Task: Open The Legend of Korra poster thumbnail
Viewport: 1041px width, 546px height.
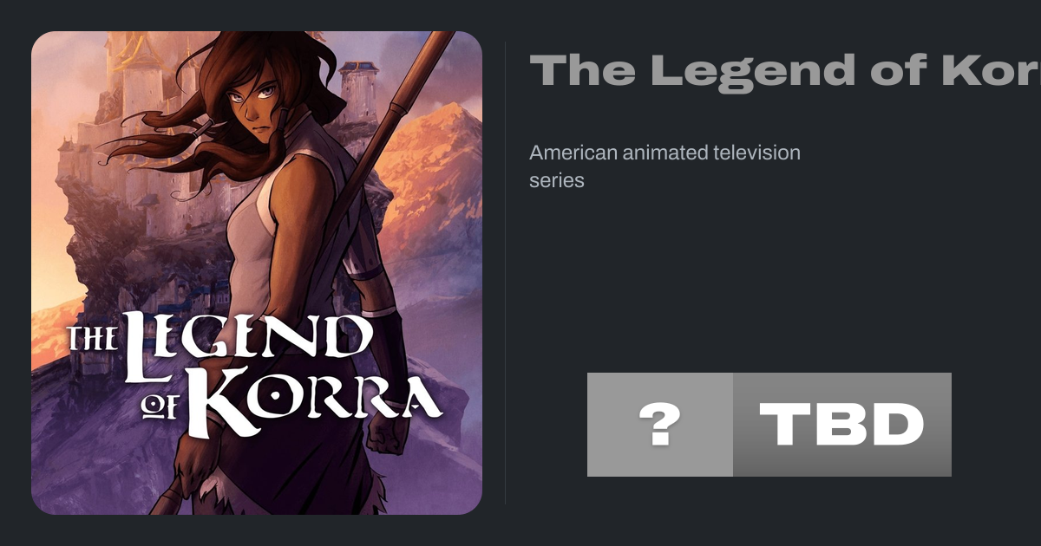Action: [x=257, y=273]
